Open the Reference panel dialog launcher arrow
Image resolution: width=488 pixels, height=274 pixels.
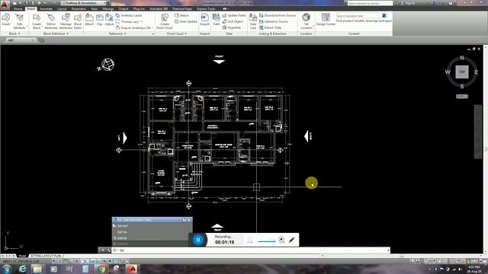tap(153, 33)
